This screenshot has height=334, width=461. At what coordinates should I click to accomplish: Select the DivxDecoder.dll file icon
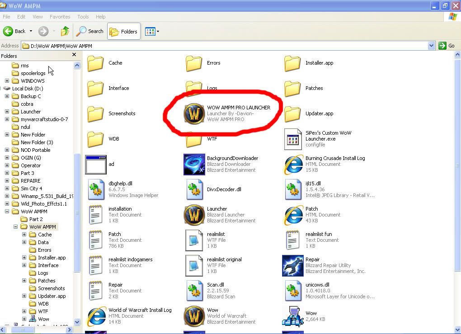(x=194, y=190)
